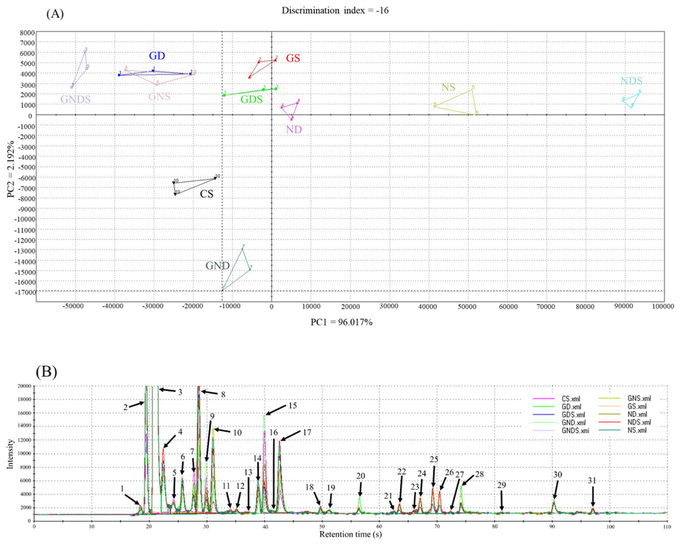The height and width of the screenshot is (545, 682).
Task: Click the red line swatch beside NDS.xml
Action: point(609,422)
